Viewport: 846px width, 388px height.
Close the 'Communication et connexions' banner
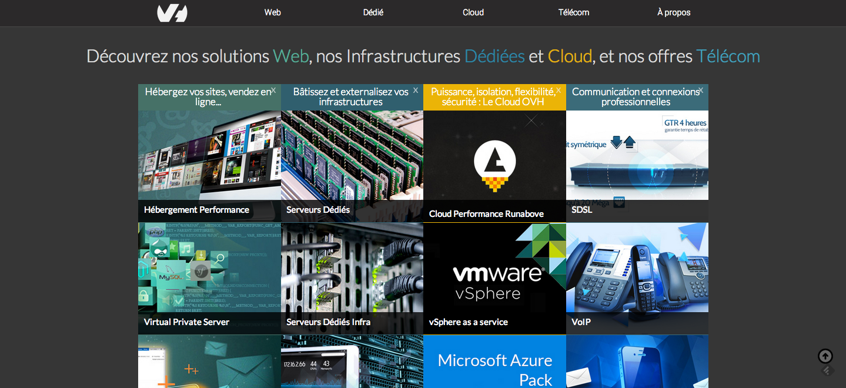[x=701, y=91]
